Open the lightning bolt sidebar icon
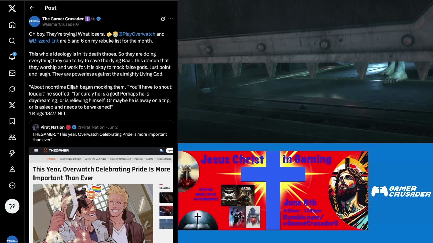This screenshot has width=433, height=243. pos(12,153)
